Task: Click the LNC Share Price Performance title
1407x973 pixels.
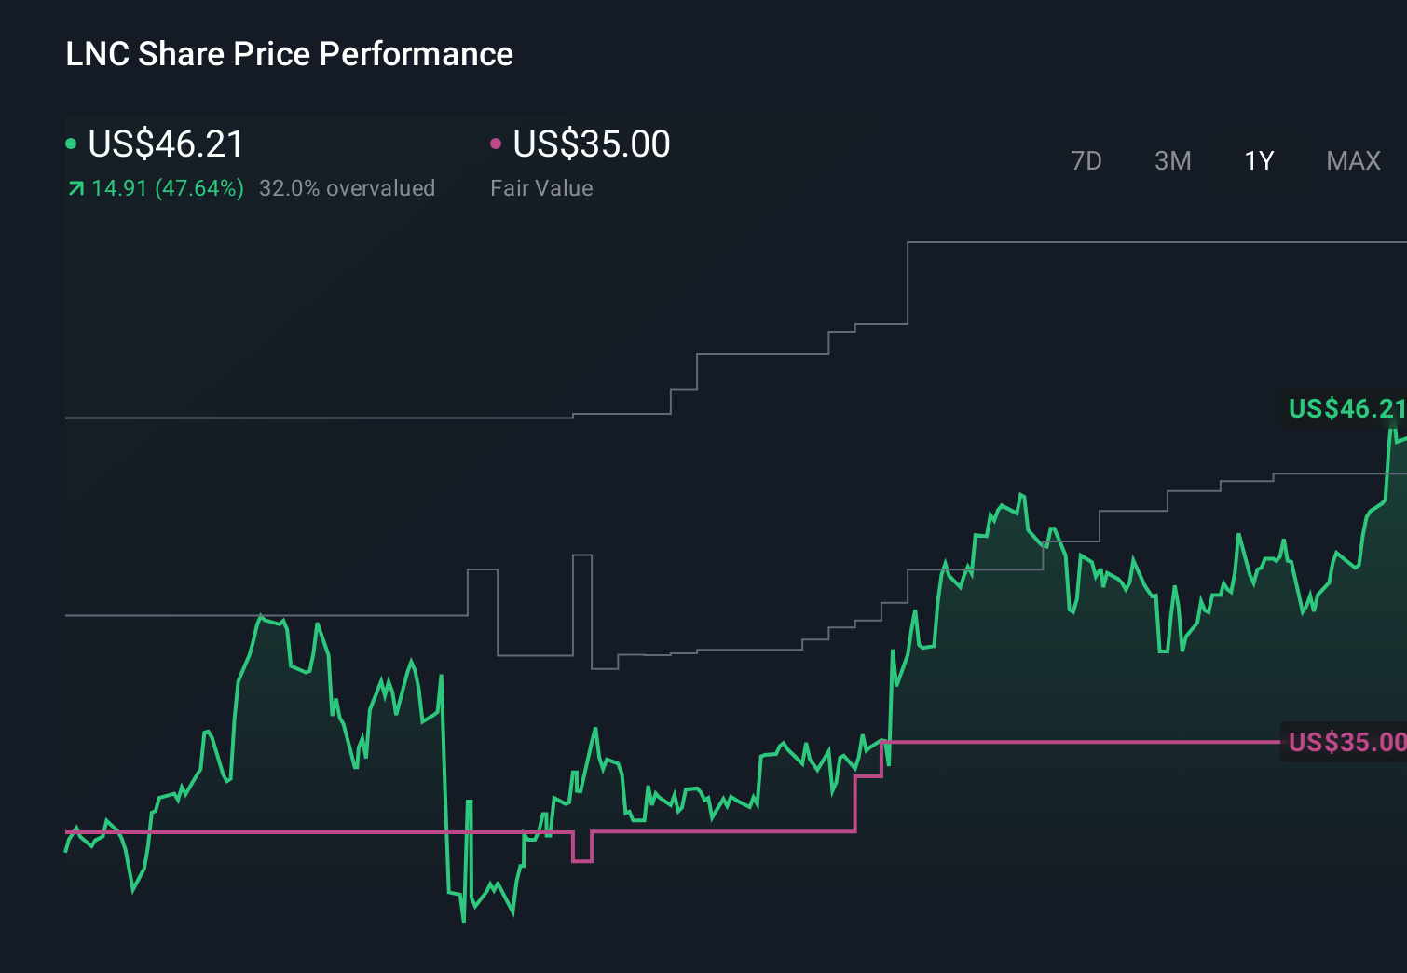Action: [289, 54]
